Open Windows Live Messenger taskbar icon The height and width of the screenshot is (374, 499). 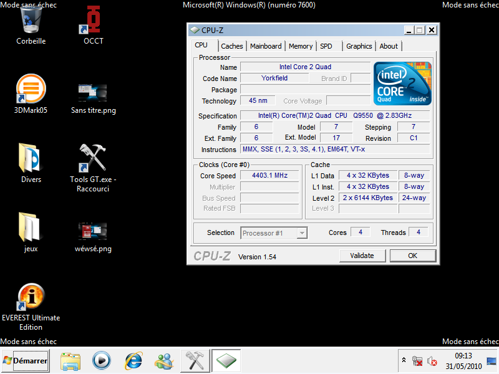164,361
